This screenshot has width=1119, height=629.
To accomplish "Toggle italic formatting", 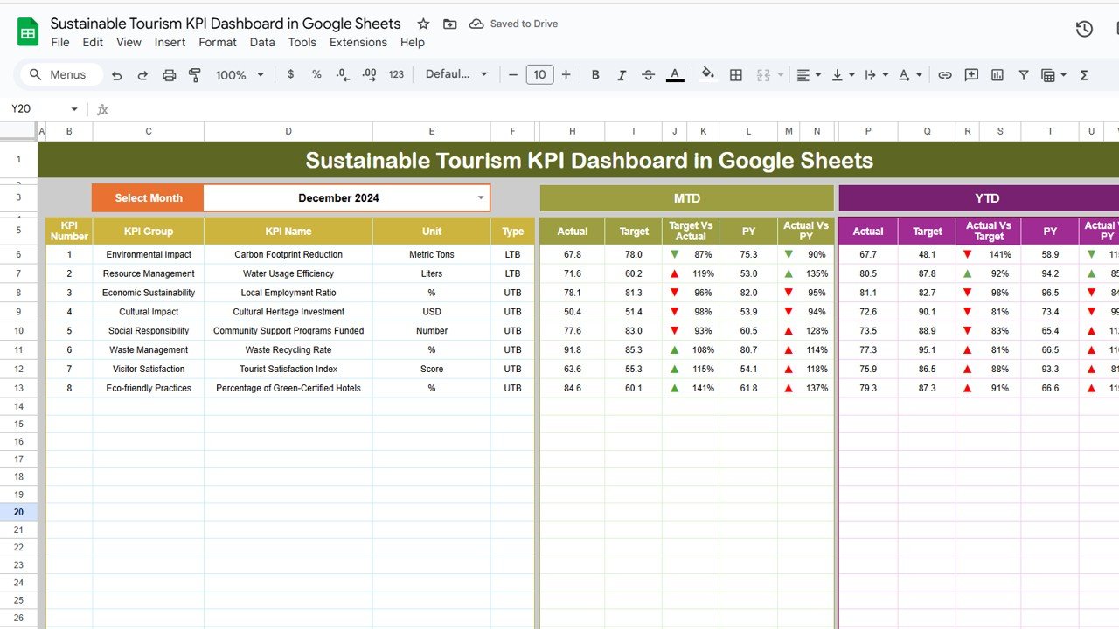I will (622, 75).
